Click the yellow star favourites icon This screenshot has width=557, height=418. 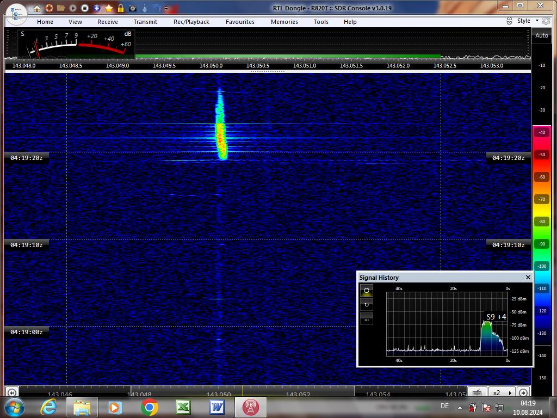click(x=109, y=8)
